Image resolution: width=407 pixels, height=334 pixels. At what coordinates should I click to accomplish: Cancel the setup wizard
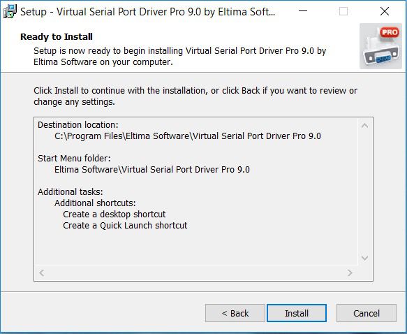[367, 313]
